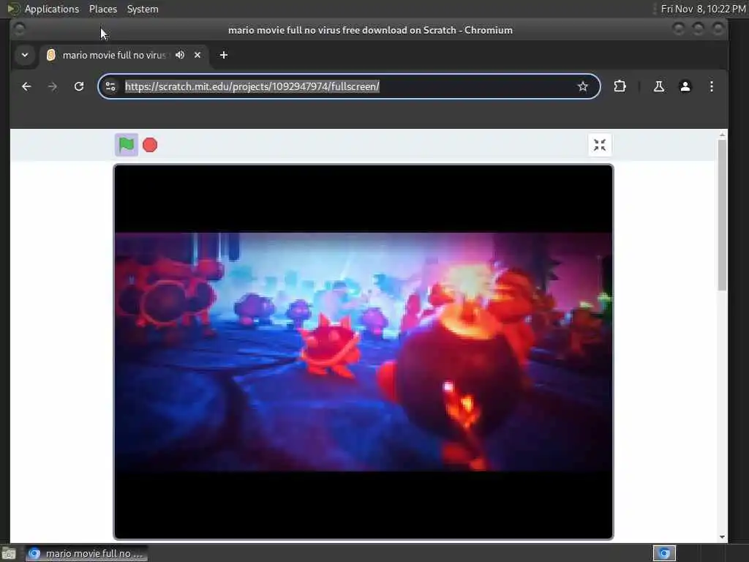Open the profile avatar menu
This screenshot has width=749, height=562.
[685, 86]
